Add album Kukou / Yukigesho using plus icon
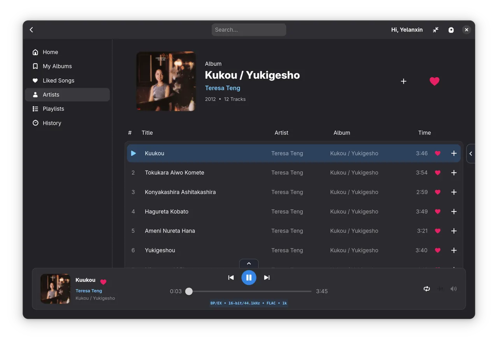 click(403, 81)
